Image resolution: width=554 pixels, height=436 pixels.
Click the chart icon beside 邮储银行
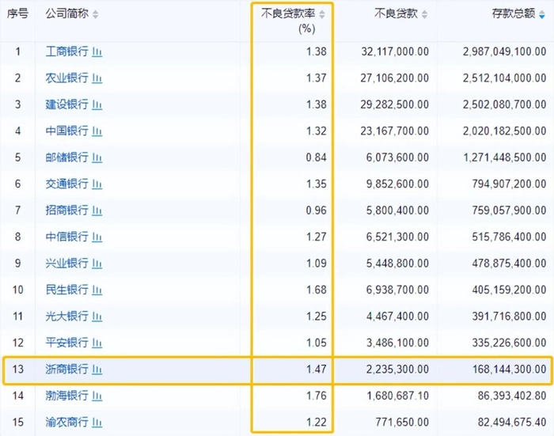point(98,157)
